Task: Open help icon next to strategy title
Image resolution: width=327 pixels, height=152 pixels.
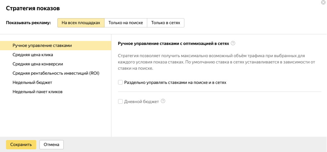Action: click(x=233, y=43)
